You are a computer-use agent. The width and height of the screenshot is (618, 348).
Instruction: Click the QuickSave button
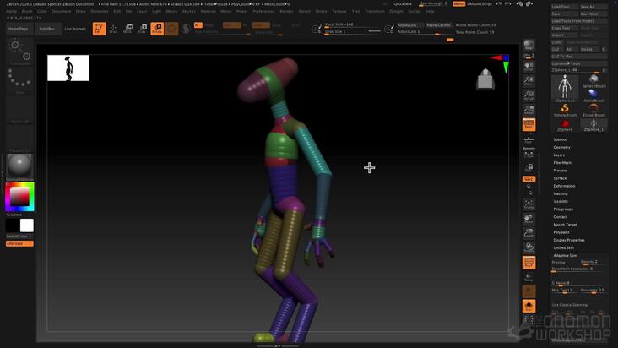click(403, 3)
